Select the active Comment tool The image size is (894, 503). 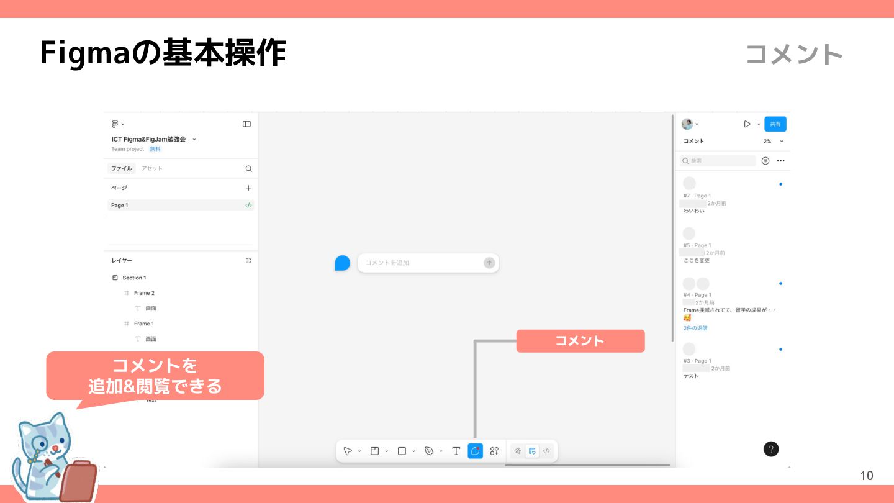(x=475, y=451)
